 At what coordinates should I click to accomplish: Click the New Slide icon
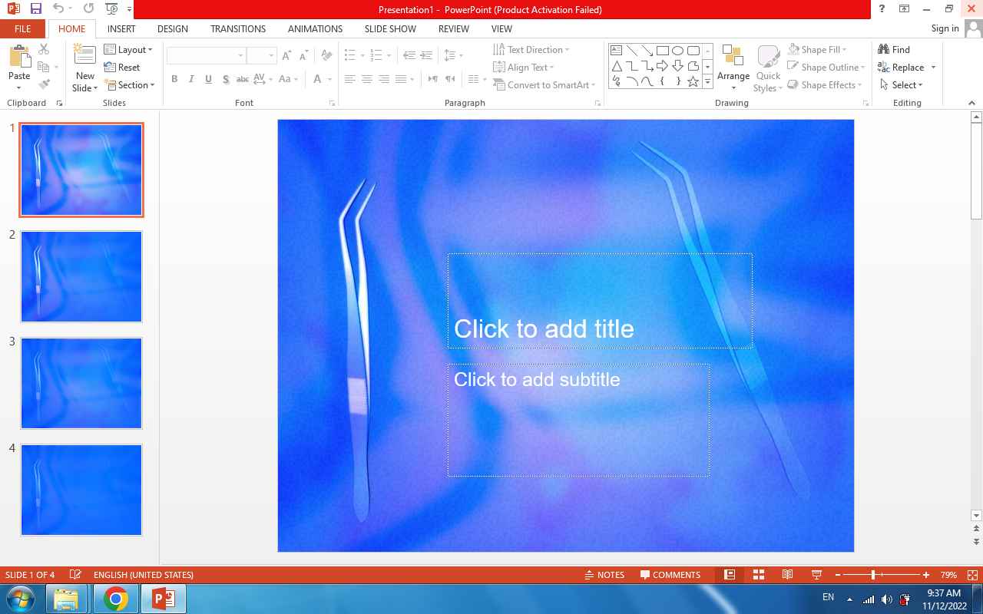[84, 57]
